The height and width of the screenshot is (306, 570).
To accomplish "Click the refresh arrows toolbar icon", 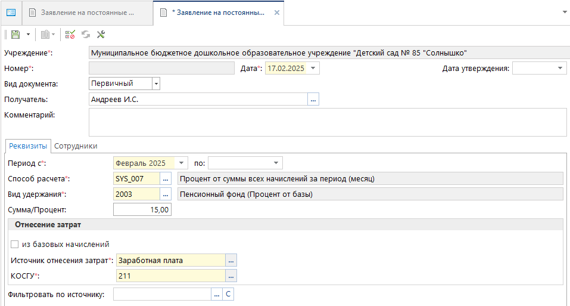I will click(x=86, y=35).
